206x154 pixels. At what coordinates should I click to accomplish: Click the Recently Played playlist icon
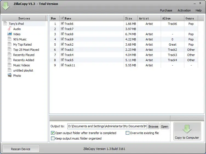(x=10, y=55)
